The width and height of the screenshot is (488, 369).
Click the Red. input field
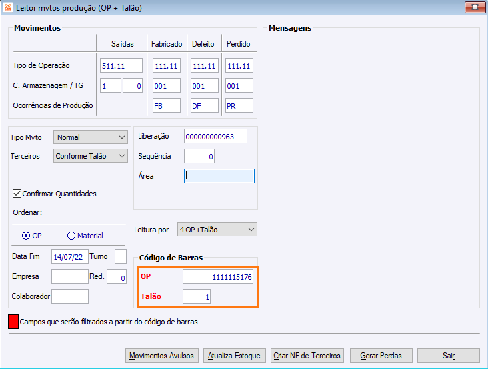click(x=117, y=276)
